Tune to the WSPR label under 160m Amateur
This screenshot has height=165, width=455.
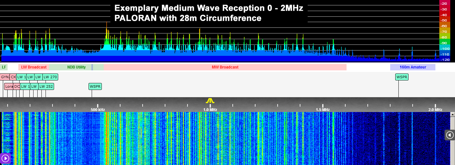coord(402,77)
